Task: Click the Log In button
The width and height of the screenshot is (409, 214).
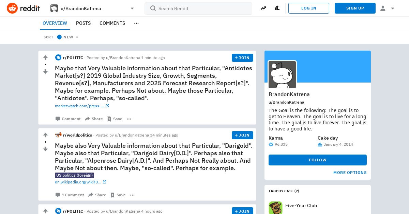Action: click(x=309, y=8)
